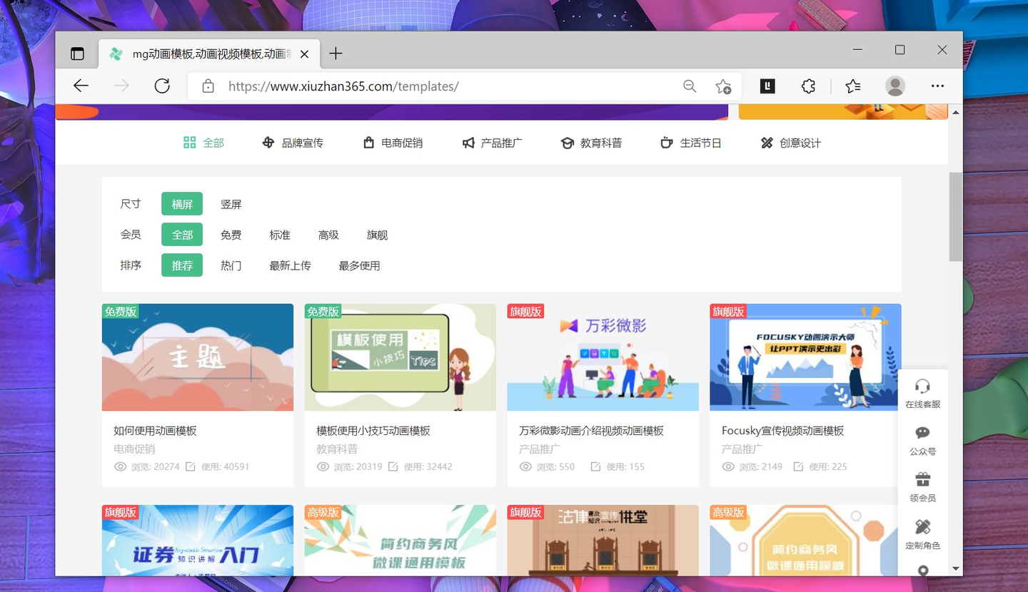Click 定制角色 sidebar icon
The height and width of the screenshot is (592, 1028).
point(922,527)
